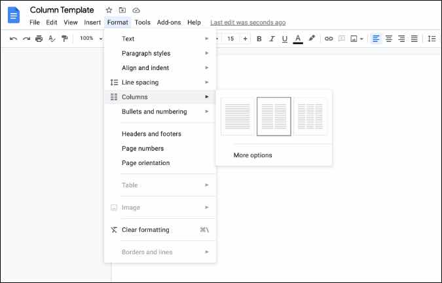Open the zoom 100% dropdown

[91, 39]
